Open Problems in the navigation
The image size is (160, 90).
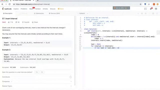click(x=24, y=9)
